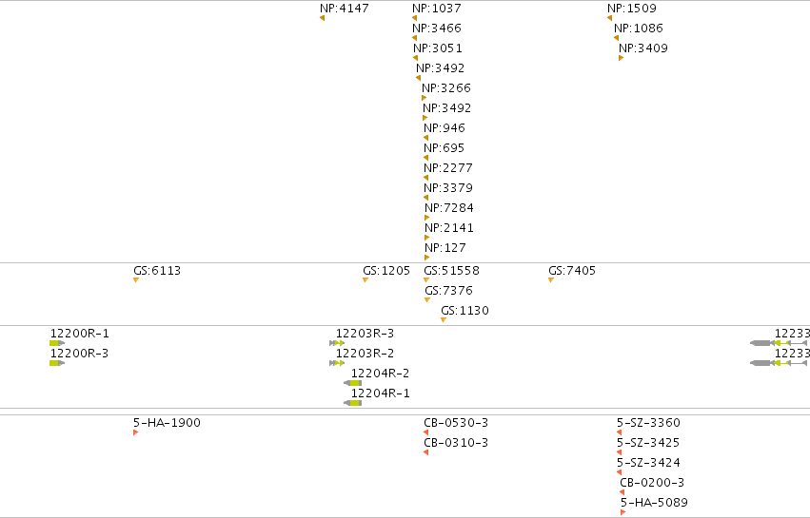Select the NP:3266 feature label
Image resolution: width=810 pixels, height=518 pixels.
446,88
